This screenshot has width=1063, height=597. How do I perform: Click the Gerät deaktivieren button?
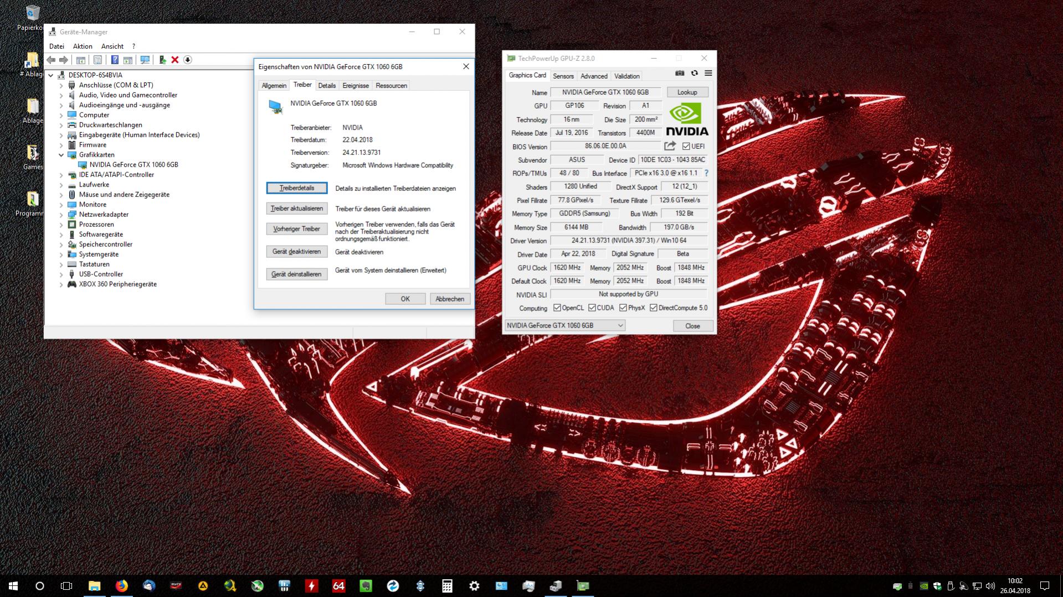(297, 252)
